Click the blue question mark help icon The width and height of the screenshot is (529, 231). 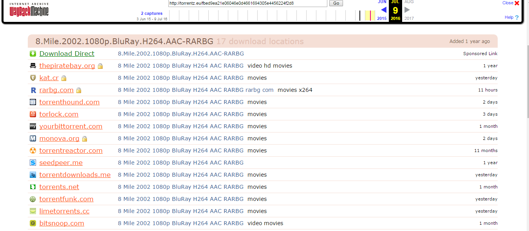[517, 18]
